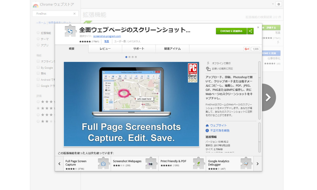The image size is (317, 190).
Task: Open the settings gear icon
Action: pos(279,4)
